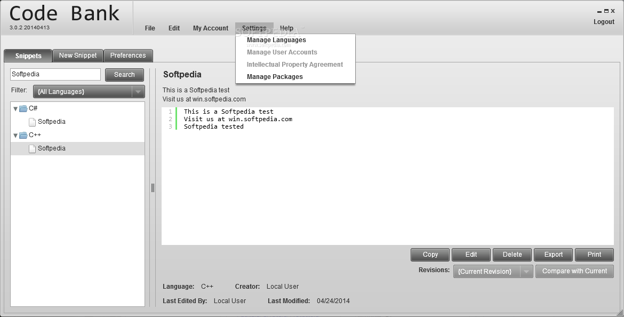Open the Help menu

tap(286, 28)
